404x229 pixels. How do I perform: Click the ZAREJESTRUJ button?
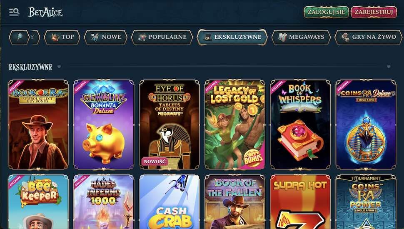pyautogui.click(x=374, y=12)
